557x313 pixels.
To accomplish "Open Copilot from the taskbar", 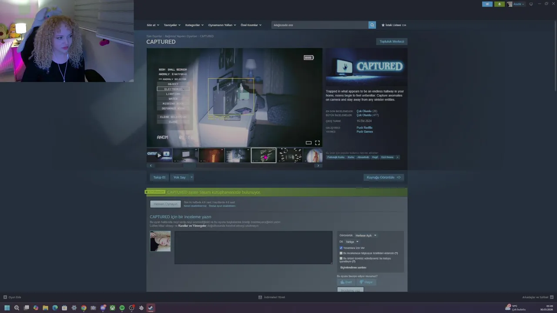I will coord(36,308).
